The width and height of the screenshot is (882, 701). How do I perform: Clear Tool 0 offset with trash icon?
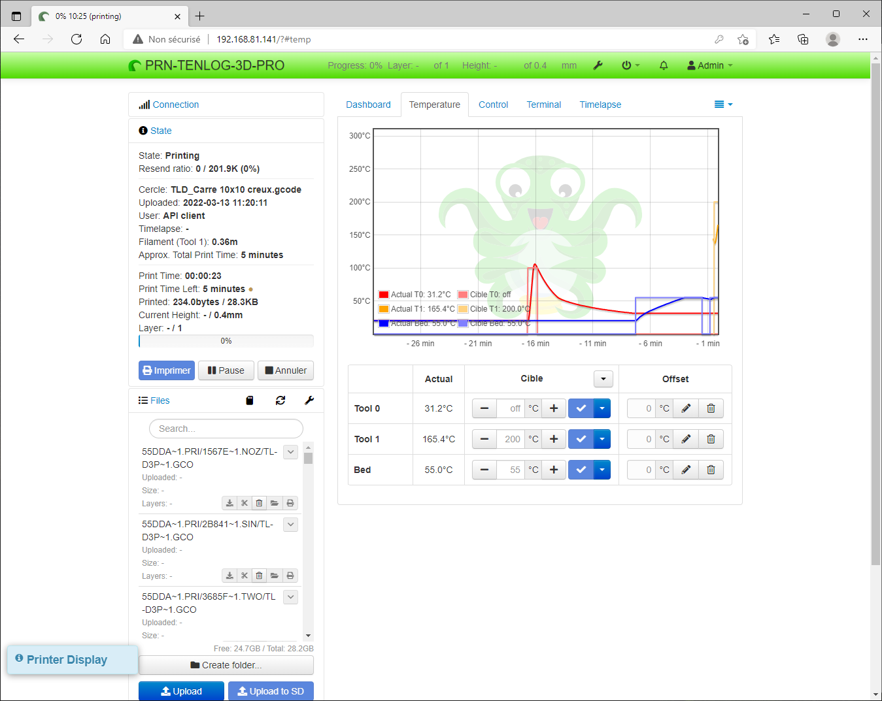coord(711,408)
